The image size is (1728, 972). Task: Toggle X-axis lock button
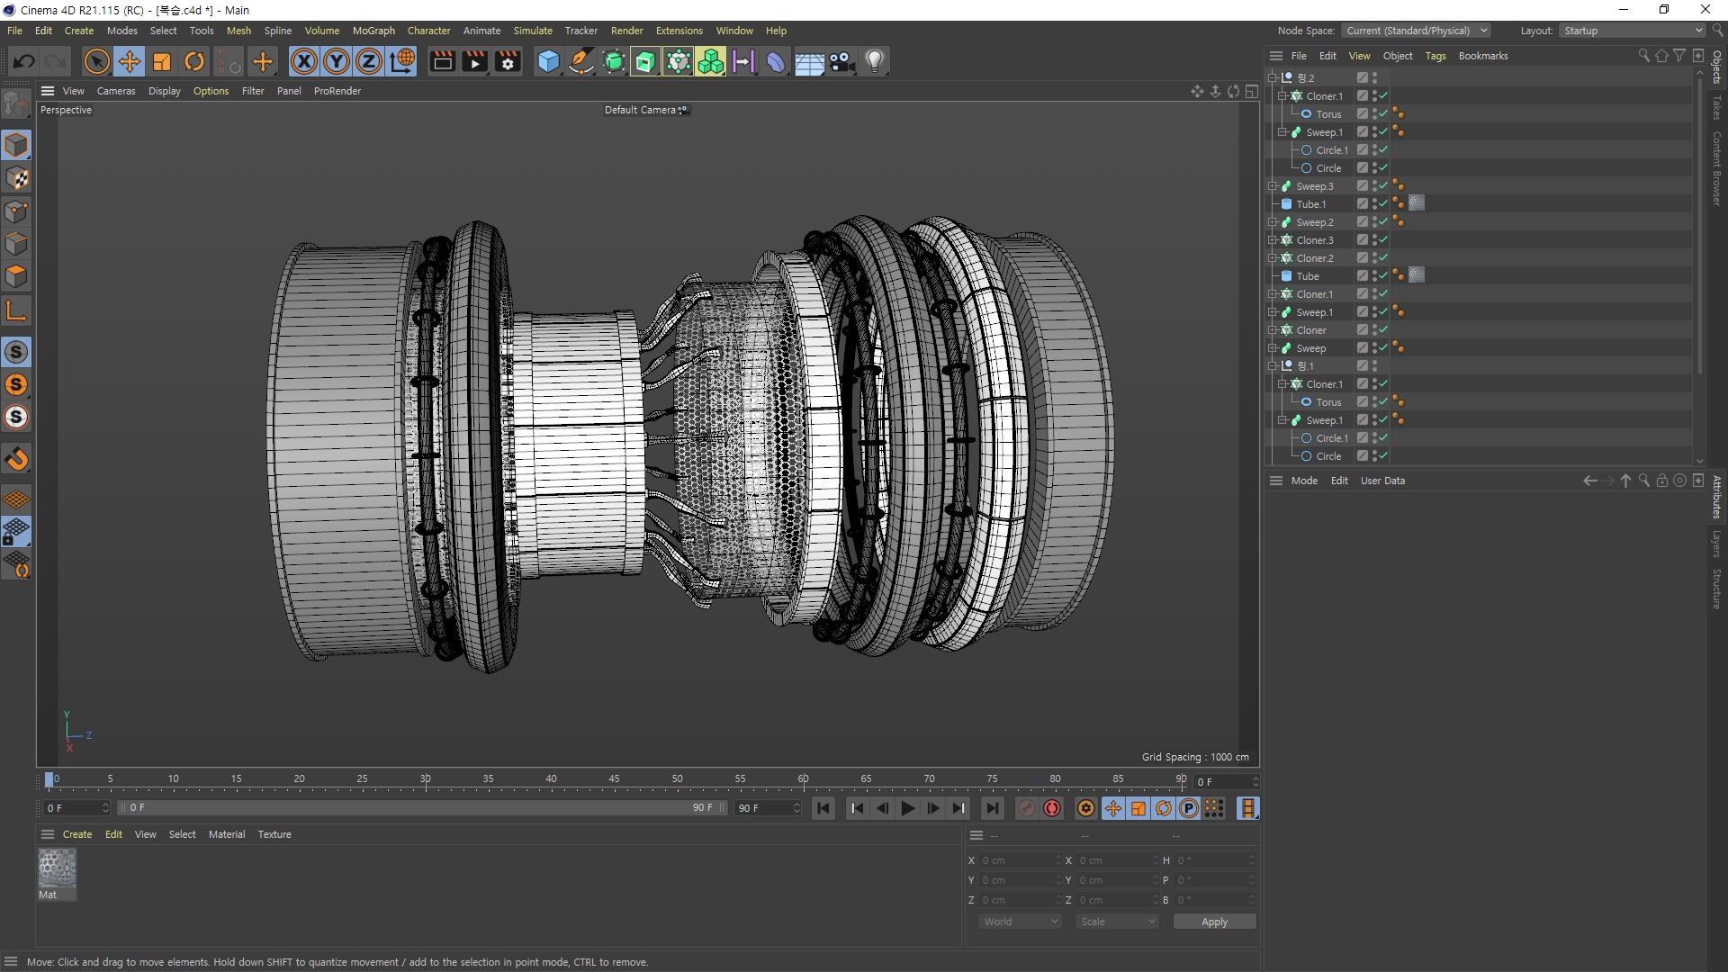tap(304, 61)
